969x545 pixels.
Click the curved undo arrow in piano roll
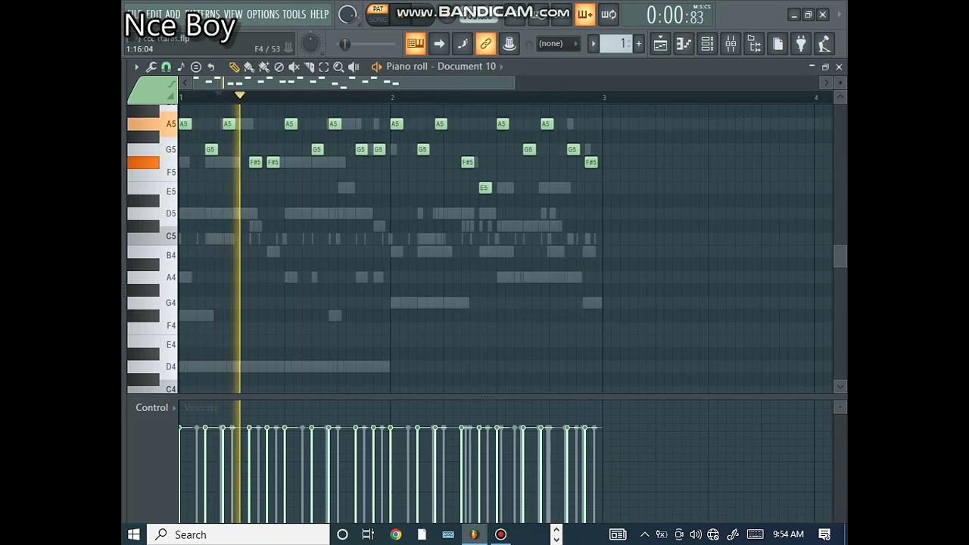coord(211,67)
